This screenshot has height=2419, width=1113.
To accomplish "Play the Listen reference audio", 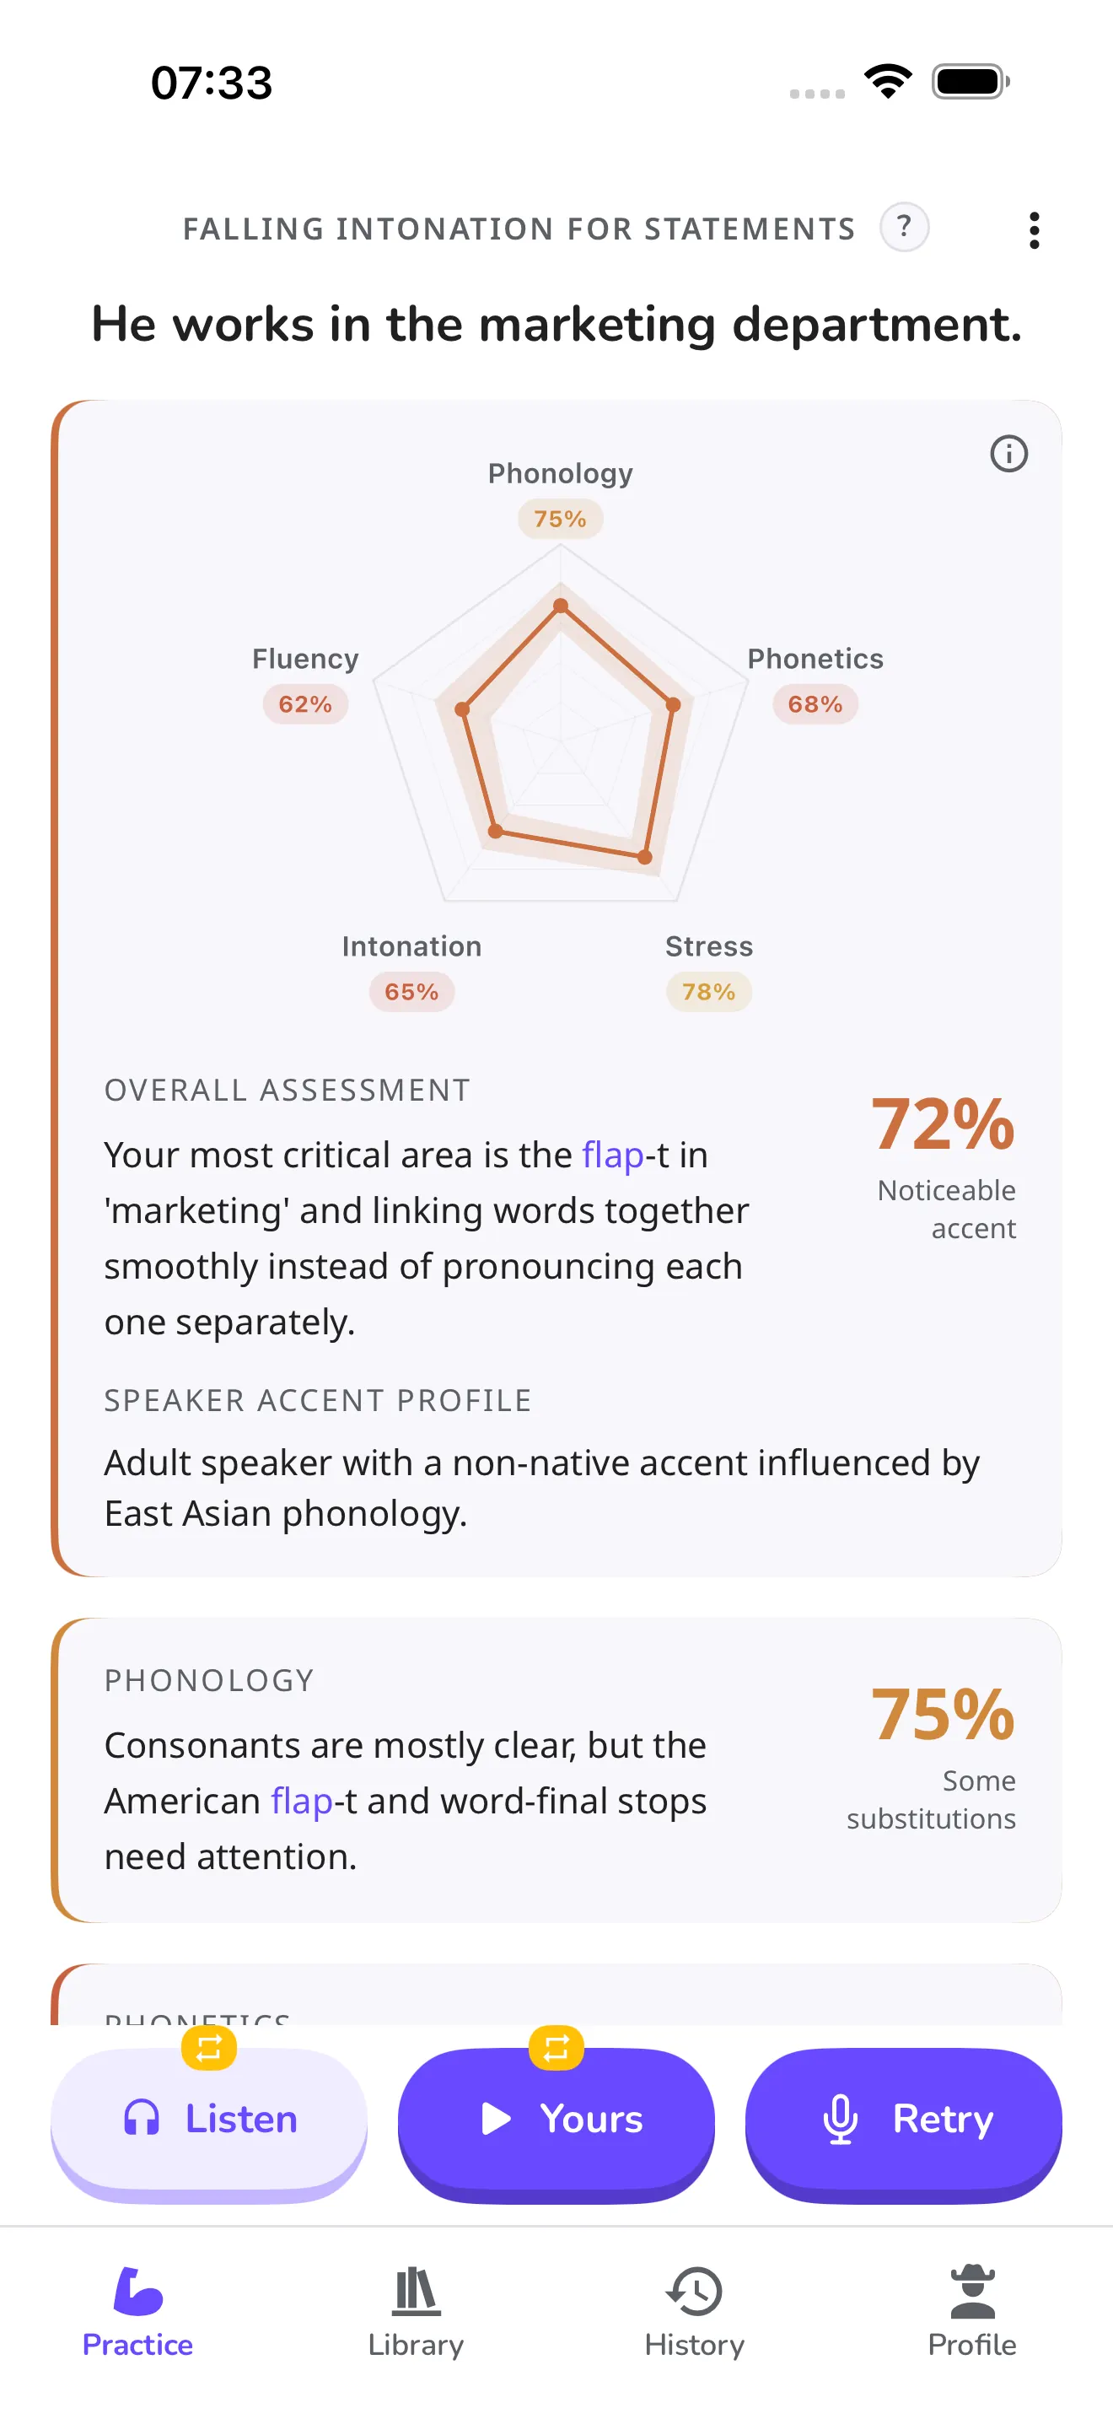I will (209, 2122).
